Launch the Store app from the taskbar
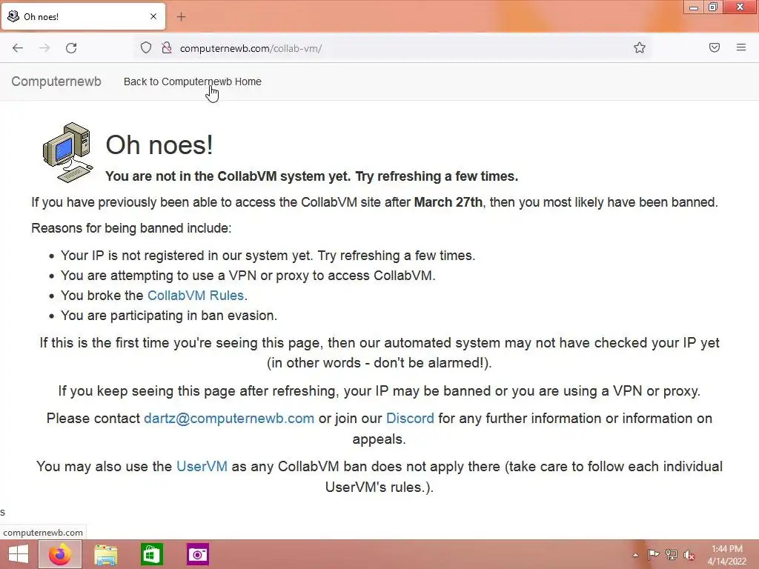Screen dimensions: 759x569 pos(151,555)
